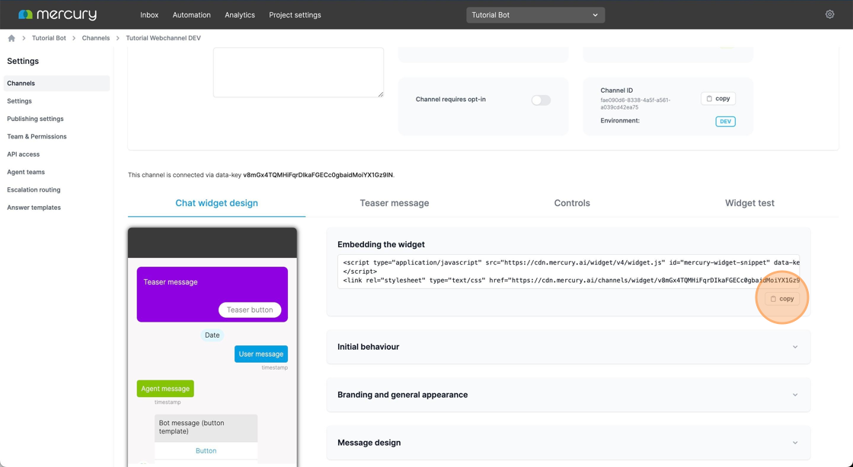Open the settings gear icon
The height and width of the screenshot is (467, 853).
tap(829, 14)
